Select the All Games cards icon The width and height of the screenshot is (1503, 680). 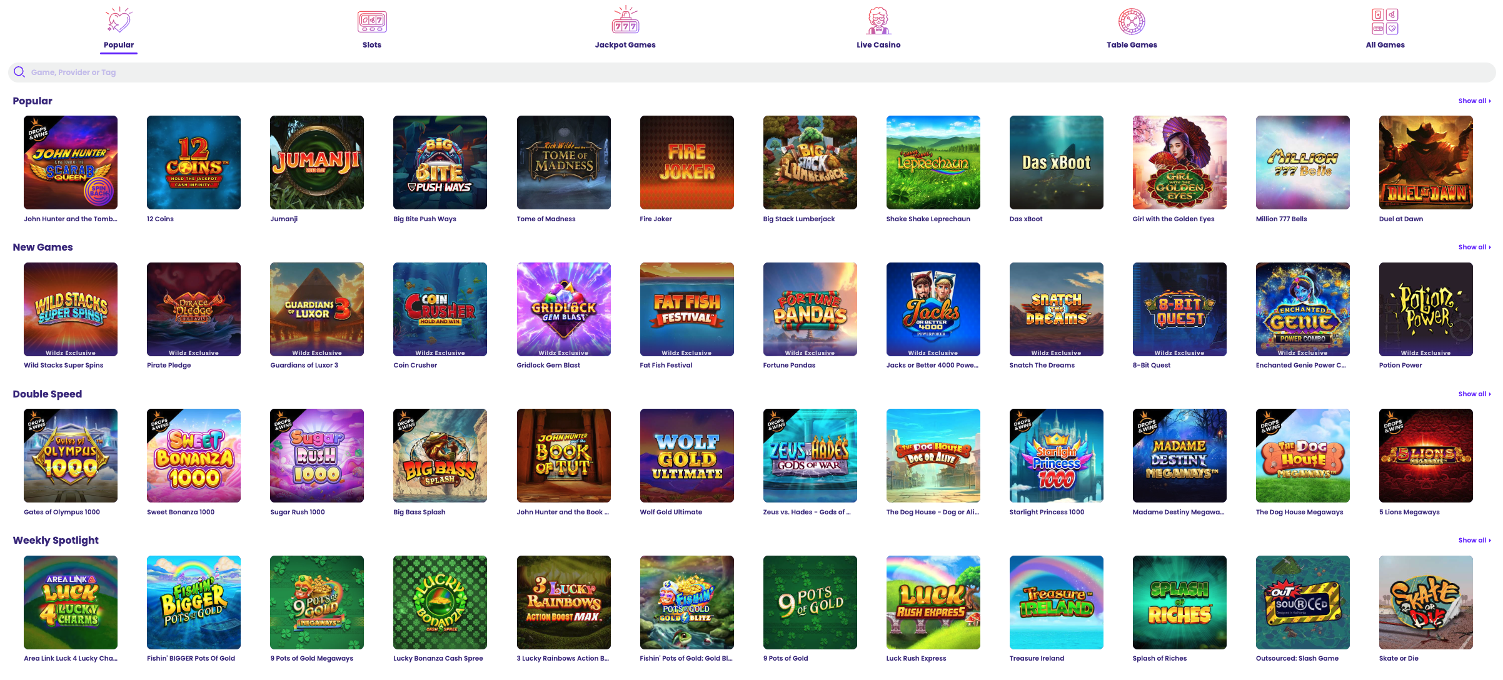coord(1385,21)
